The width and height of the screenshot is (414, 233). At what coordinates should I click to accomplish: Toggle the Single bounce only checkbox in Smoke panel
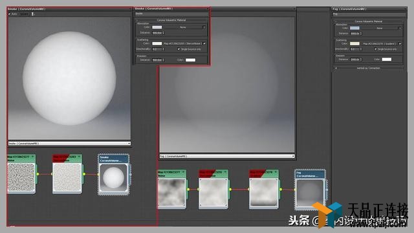point(179,49)
